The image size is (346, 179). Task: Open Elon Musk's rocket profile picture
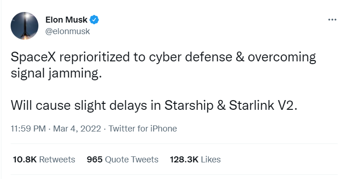pyautogui.click(x=25, y=26)
